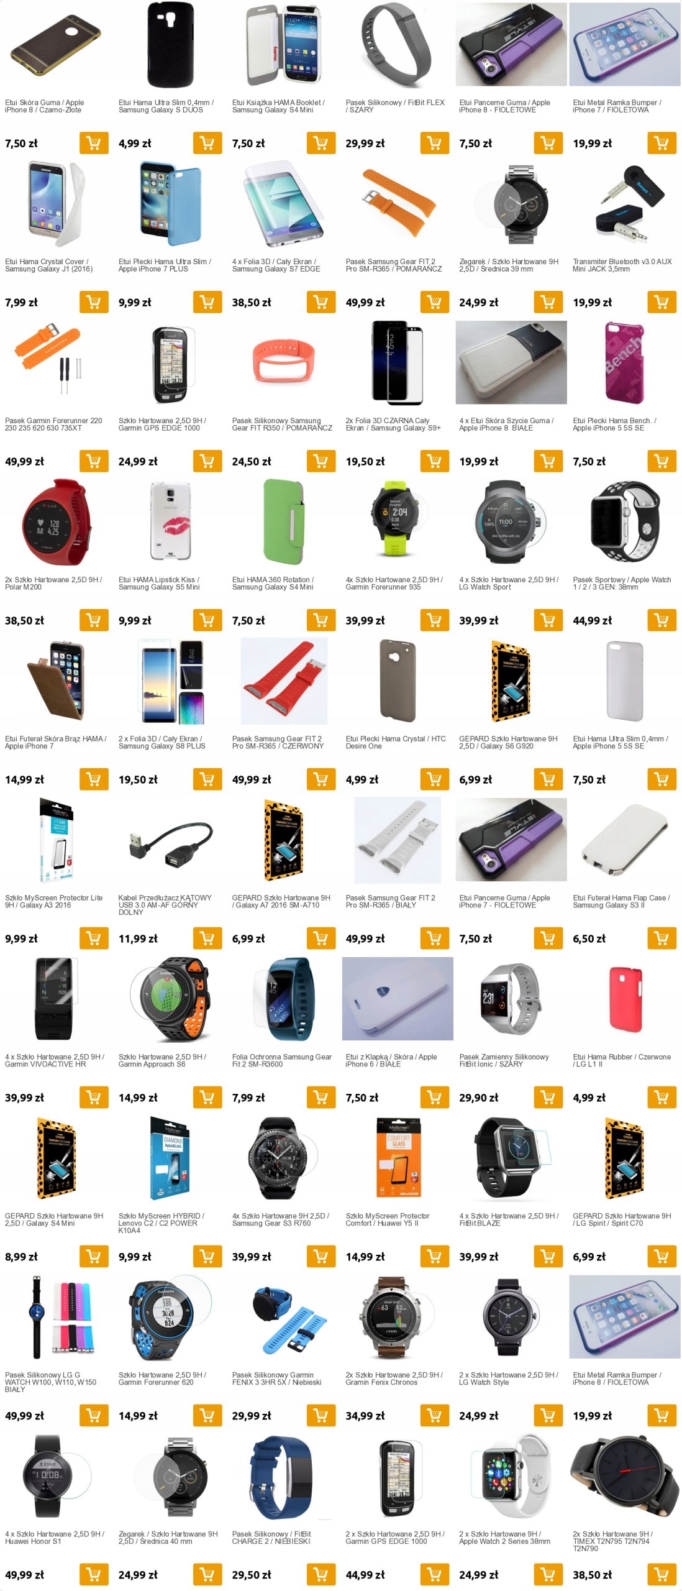Screen dimensions: 682x1591
Task: Add Pasek Silikonowy FitBit FLEX to cart
Action: point(435,144)
